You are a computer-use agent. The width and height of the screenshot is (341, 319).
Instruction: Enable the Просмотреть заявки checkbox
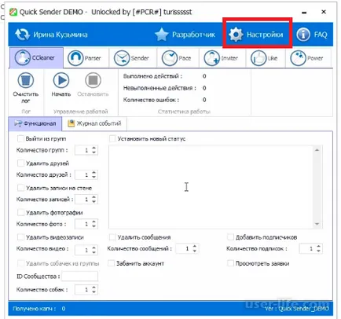coord(230,263)
